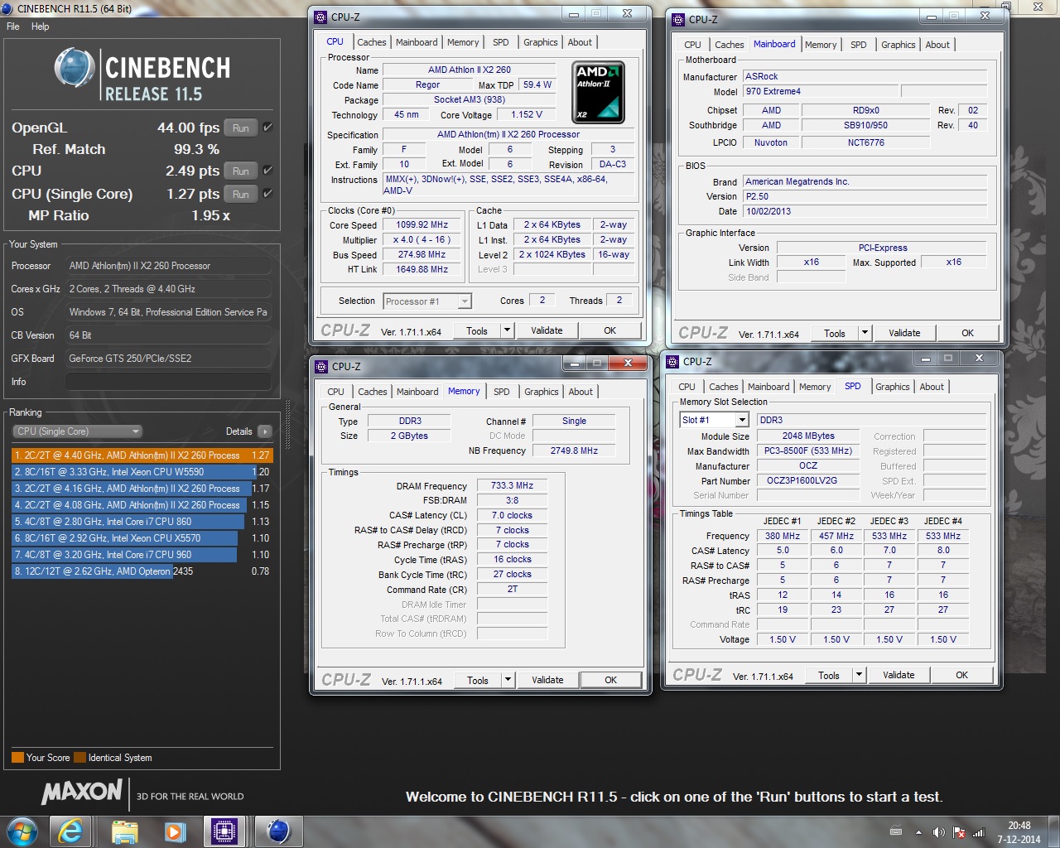The height and width of the screenshot is (848, 1060).
Task: Select the CPU-Z taskbar icon
Action: click(x=224, y=831)
